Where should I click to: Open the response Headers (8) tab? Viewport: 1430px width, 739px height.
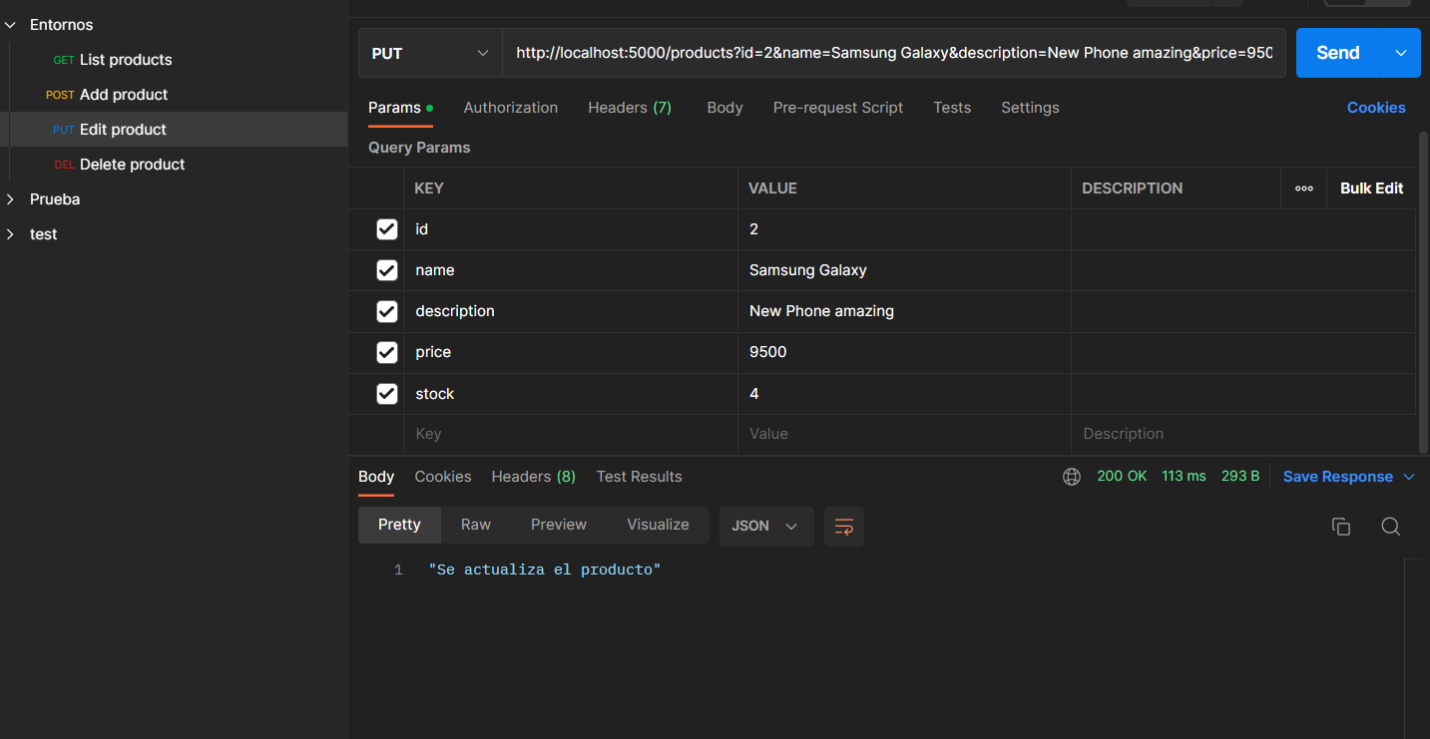[x=534, y=477]
